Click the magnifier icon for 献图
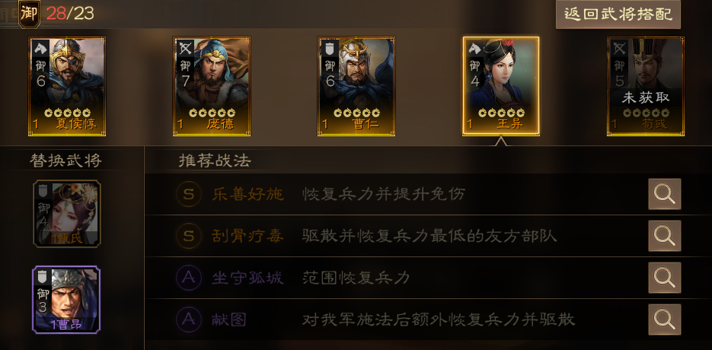Image resolution: width=712 pixels, height=350 pixels. point(664,320)
